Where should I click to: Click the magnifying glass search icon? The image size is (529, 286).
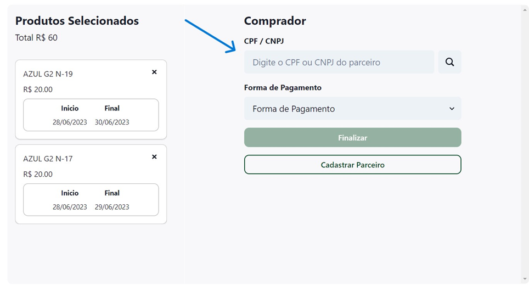coord(449,62)
